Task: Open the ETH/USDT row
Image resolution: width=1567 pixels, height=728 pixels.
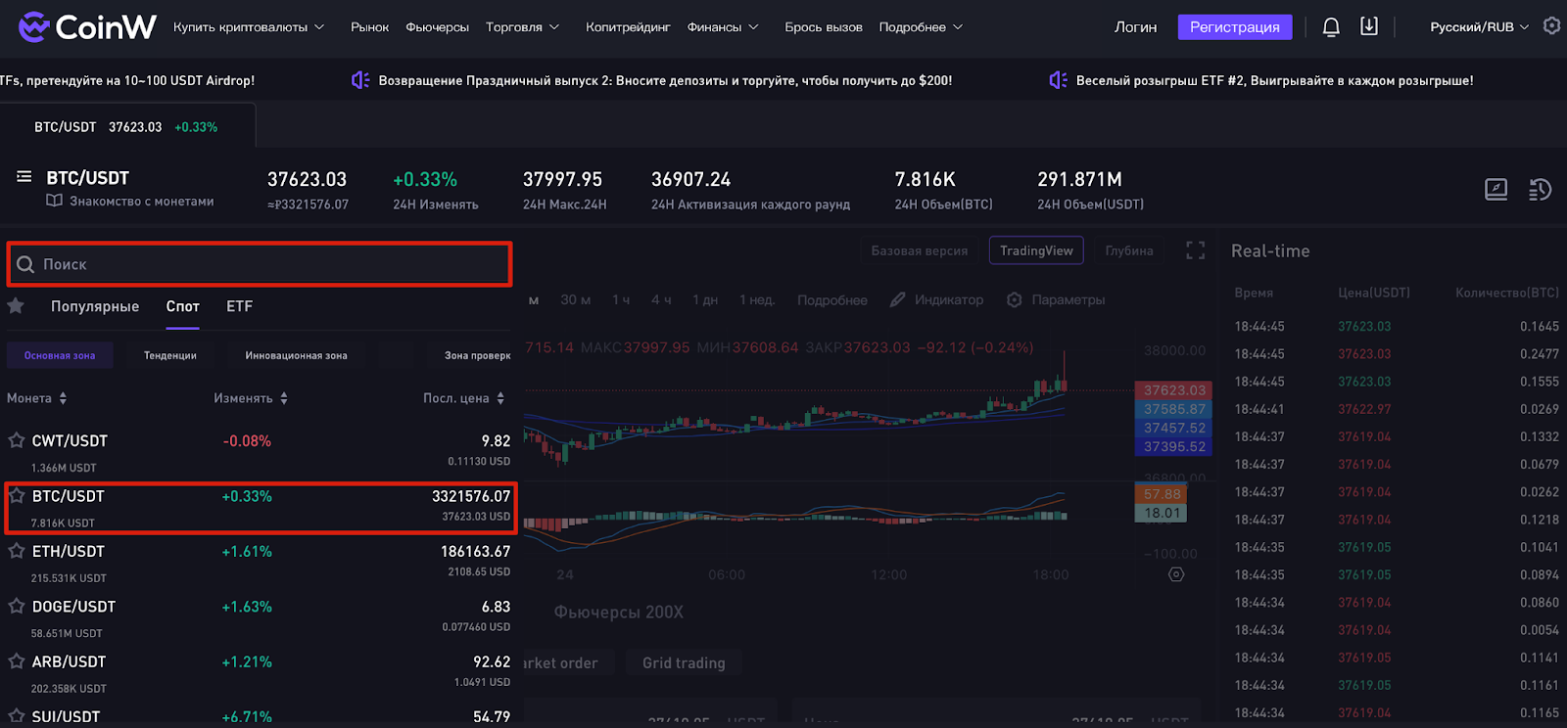Action: 260,563
